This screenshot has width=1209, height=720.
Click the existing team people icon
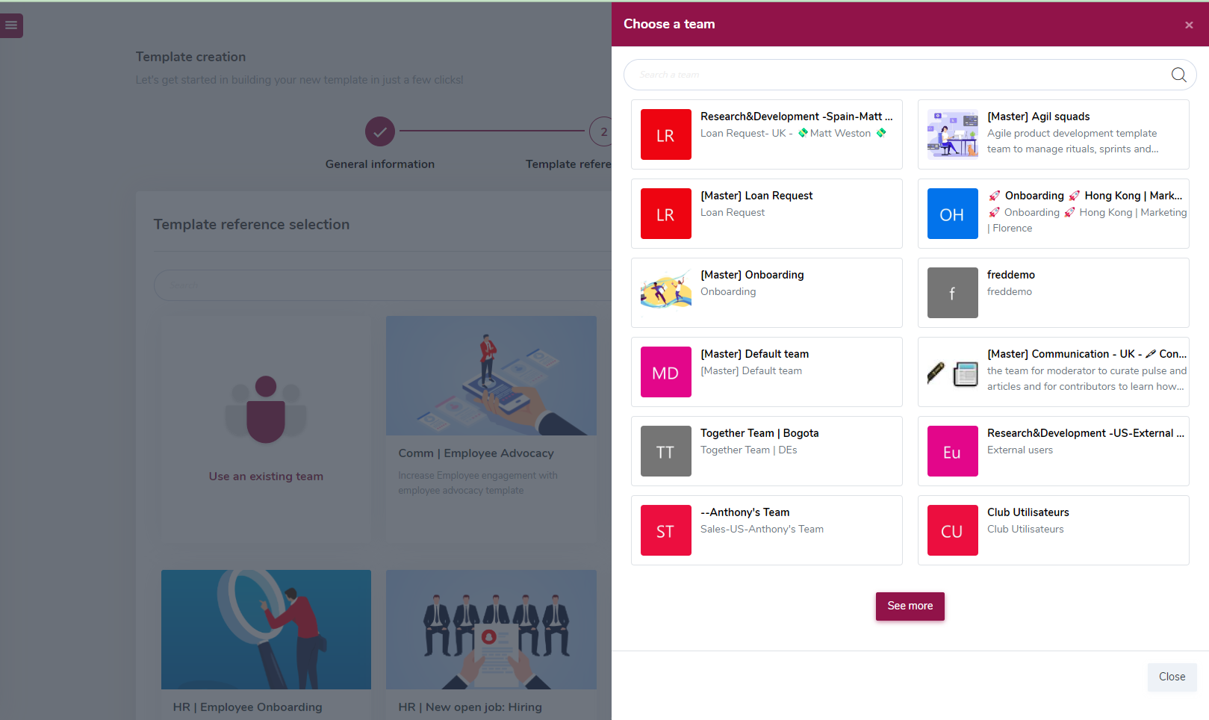click(x=266, y=409)
